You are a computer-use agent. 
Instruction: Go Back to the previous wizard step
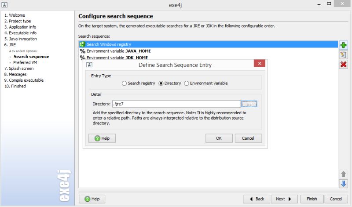click(x=257, y=199)
